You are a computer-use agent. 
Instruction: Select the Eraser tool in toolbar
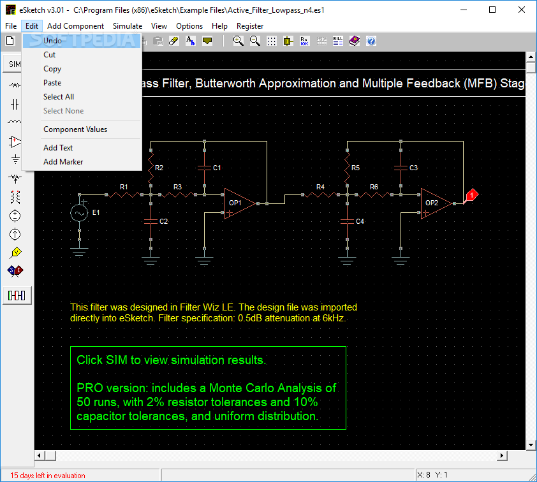tap(174, 41)
